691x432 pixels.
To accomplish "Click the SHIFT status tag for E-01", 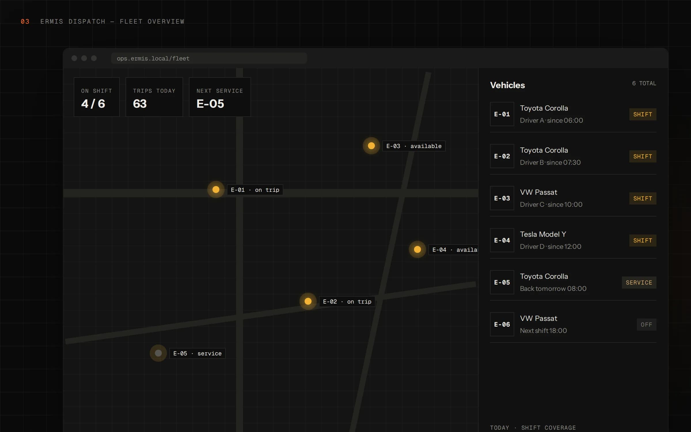I will (643, 114).
